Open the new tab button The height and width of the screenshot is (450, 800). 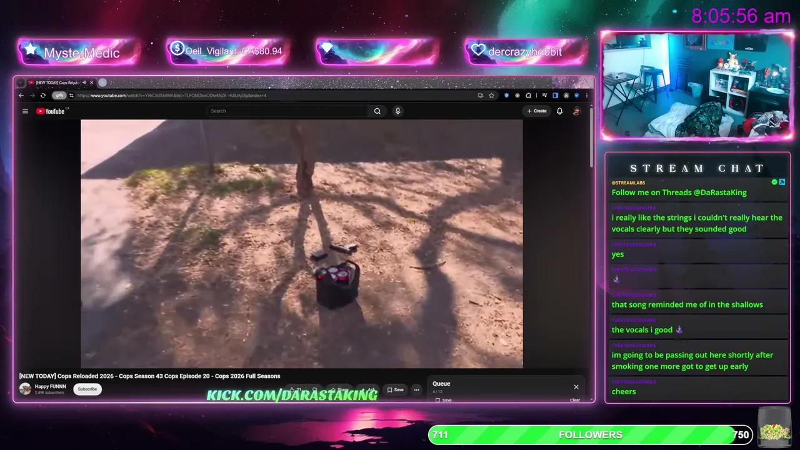pyautogui.click(x=102, y=82)
